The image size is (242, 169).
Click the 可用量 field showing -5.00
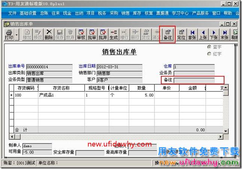click(x=37, y=153)
